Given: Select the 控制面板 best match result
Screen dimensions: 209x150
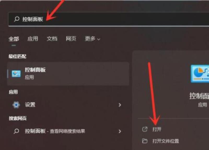Looking at the screenshot, I should click(x=68, y=74).
